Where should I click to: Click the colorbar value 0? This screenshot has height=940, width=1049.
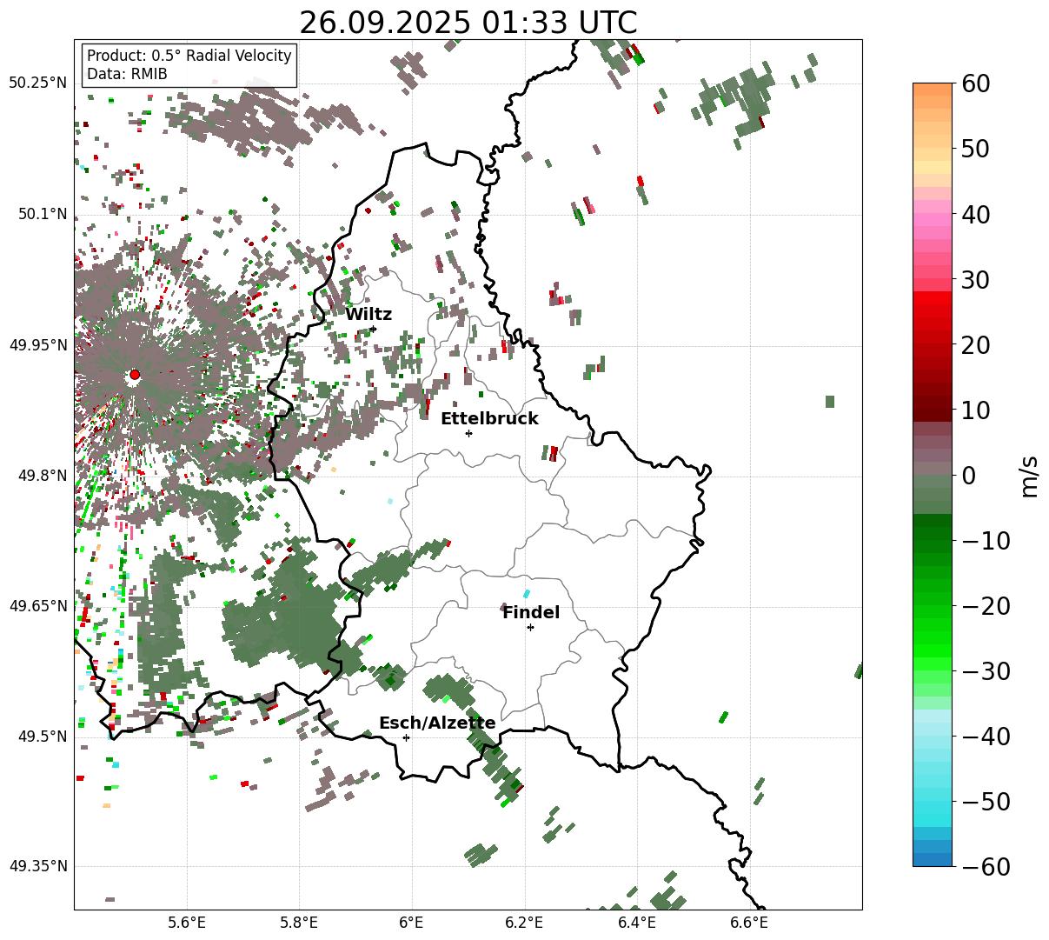tap(968, 476)
